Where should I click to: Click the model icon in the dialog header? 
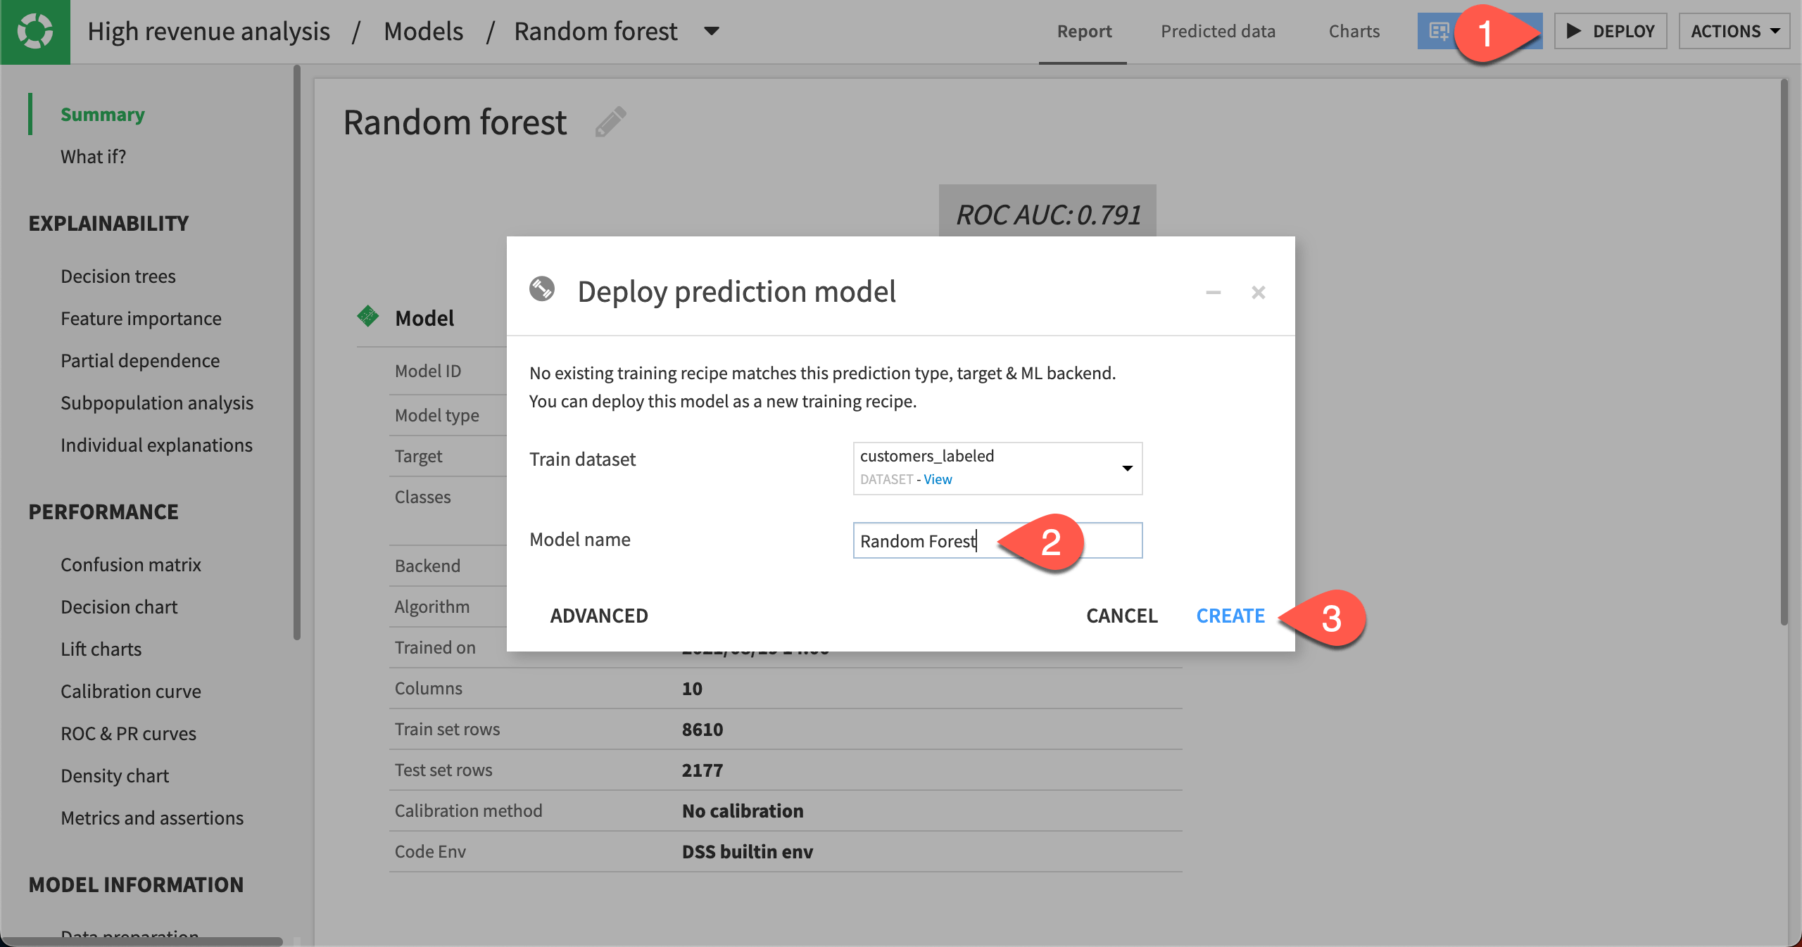pos(542,291)
